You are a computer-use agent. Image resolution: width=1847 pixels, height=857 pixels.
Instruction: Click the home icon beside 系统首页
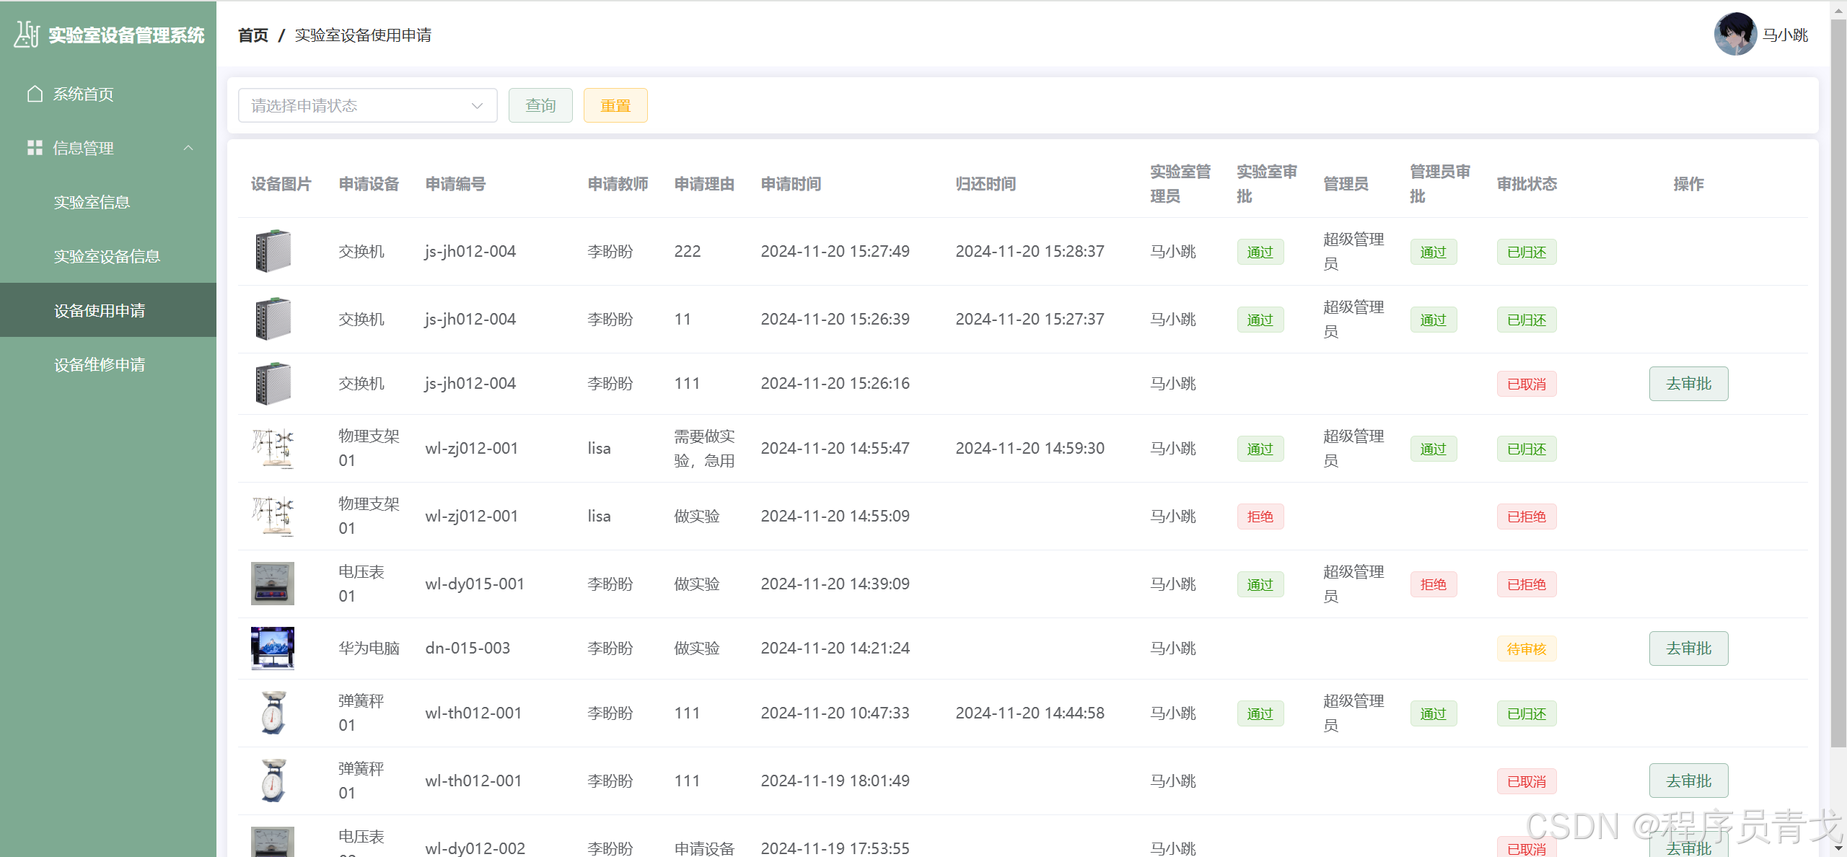tap(35, 94)
